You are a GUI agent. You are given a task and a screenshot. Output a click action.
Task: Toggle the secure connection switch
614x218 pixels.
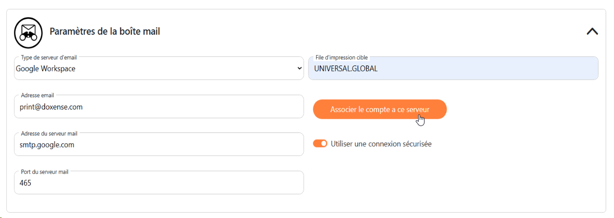coord(320,144)
